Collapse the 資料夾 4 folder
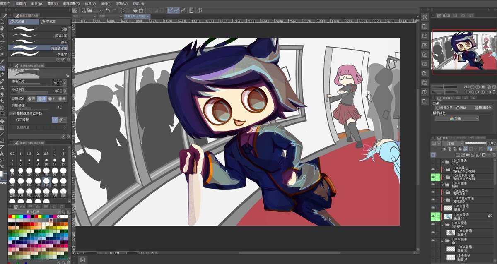 click(x=443, y=225)
